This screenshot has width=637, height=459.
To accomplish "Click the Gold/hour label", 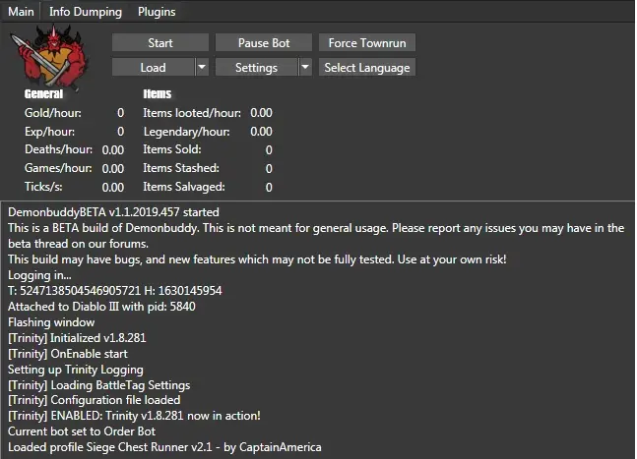I will click(53, 113).
